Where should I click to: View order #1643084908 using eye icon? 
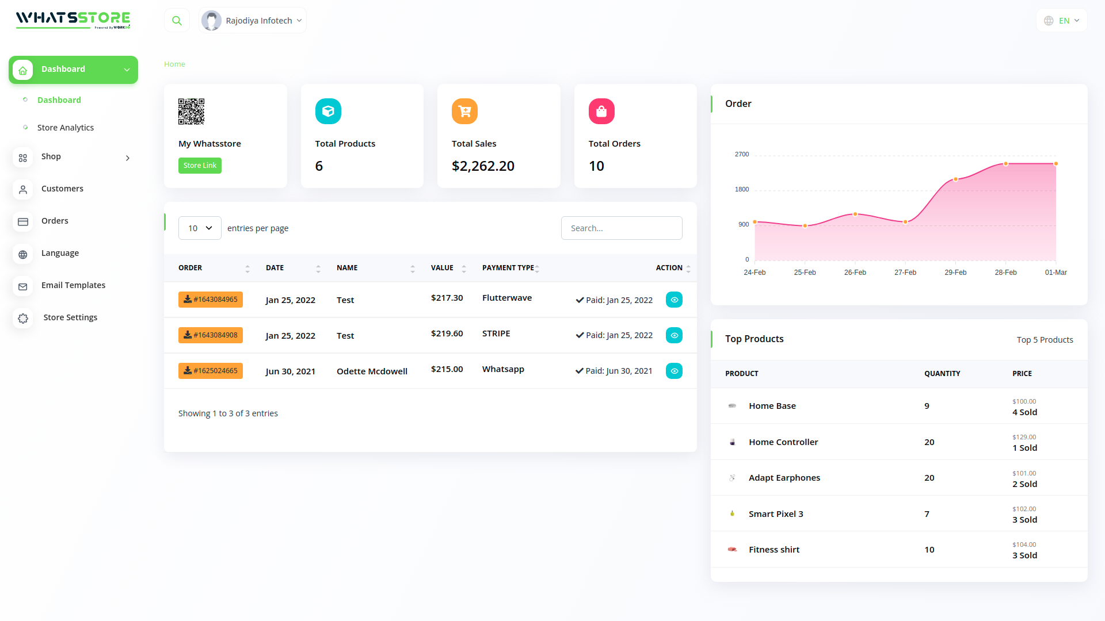click(674, 335)
